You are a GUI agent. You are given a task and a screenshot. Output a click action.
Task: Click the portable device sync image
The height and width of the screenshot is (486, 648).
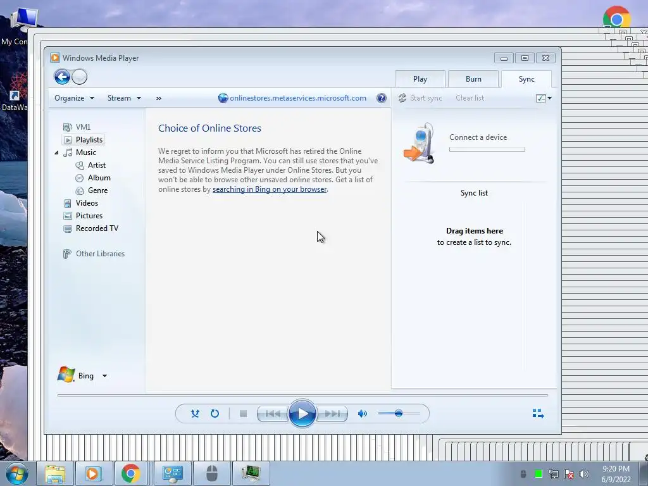(x=420, y=144)
